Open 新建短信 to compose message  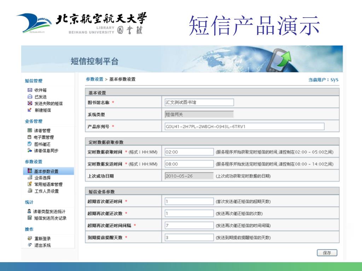click(43, 110)
